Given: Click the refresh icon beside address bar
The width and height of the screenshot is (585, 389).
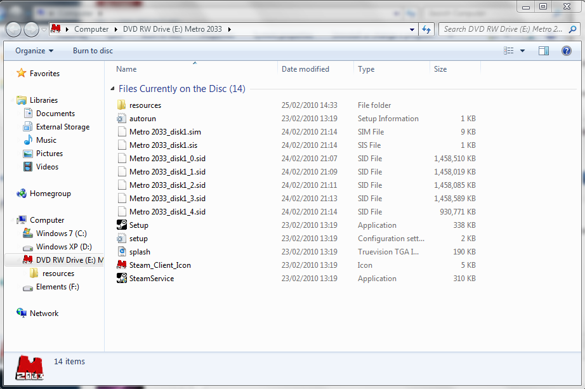Looking at the screenshot, I should 426,29.
